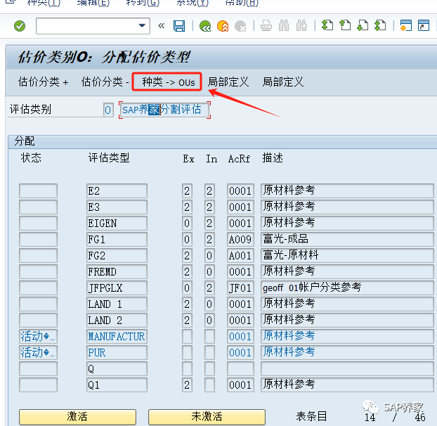Go to First Page icon
The image size is (437, 426).
[x=327, y=25]
